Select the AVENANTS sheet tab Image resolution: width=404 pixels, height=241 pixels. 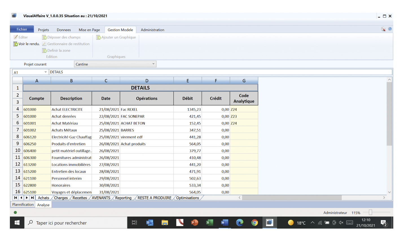101,198
